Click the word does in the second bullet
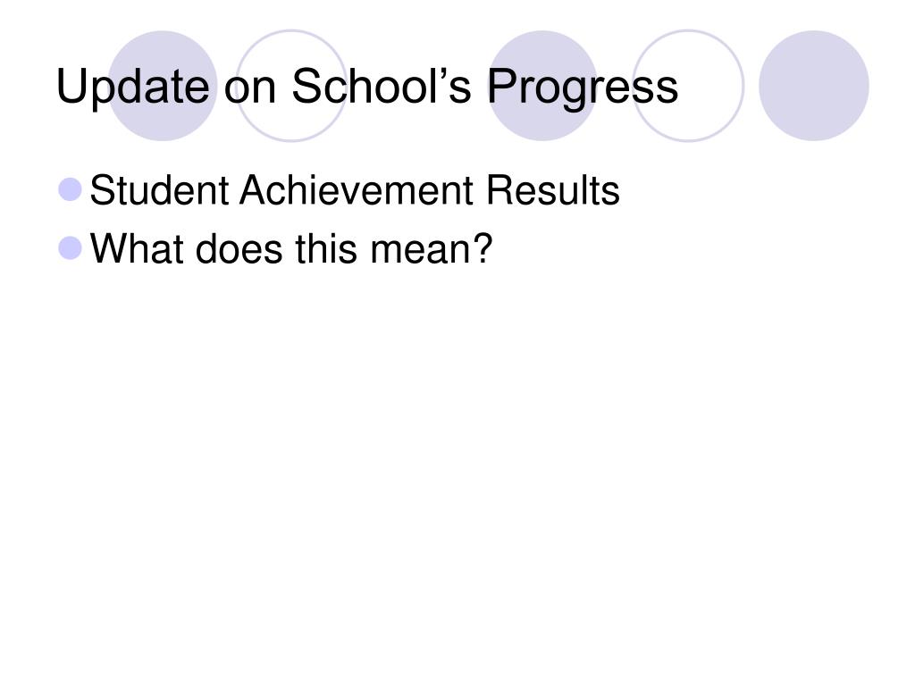Viewport: 915px width, 686px height. pos(239,248)
